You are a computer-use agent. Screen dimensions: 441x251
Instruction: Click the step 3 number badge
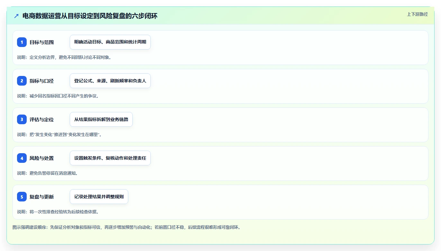click(22, 119)
